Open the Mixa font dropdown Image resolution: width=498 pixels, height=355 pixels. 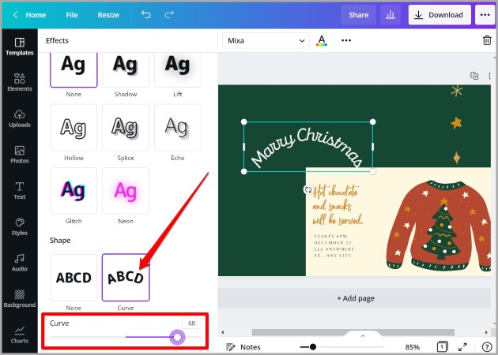[266, 40]
